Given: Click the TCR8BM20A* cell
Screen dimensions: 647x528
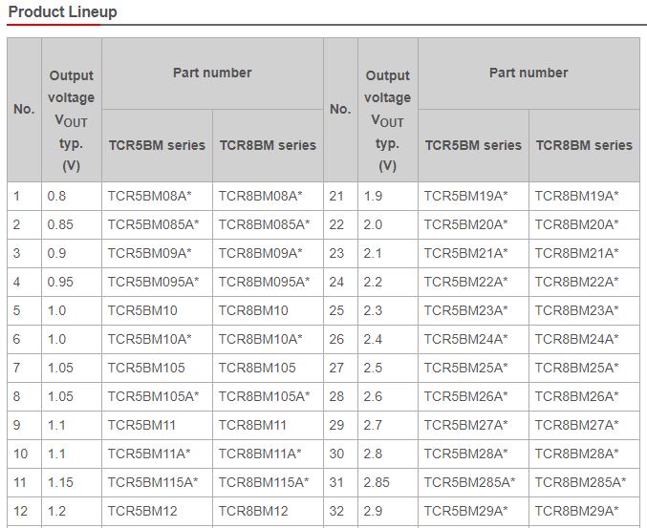Looking at the screenshot, I should (576, 224).
